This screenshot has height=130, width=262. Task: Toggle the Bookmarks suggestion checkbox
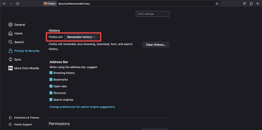tap(51, 80)
